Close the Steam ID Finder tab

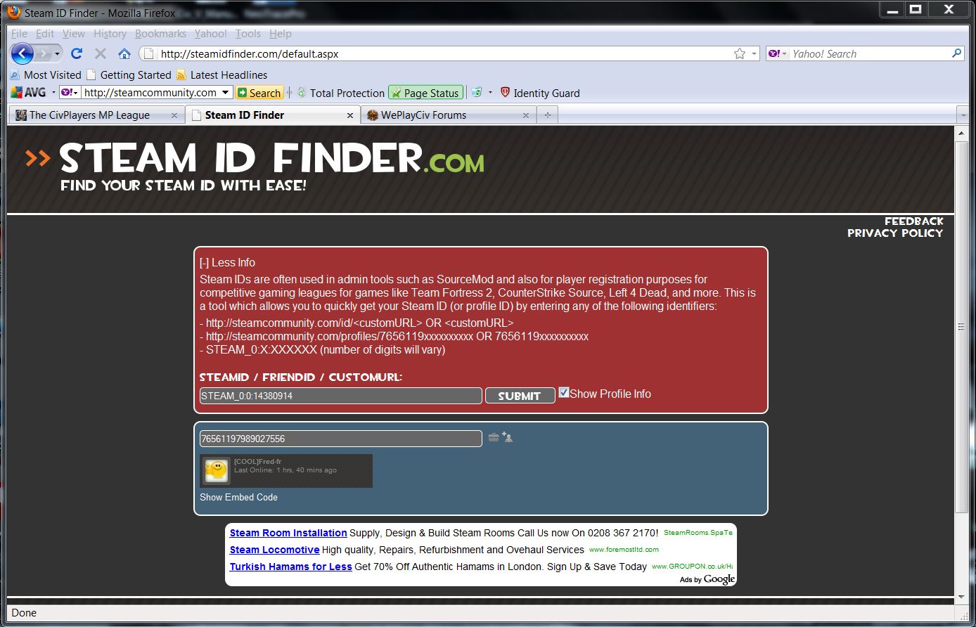[x=350, y=115]
